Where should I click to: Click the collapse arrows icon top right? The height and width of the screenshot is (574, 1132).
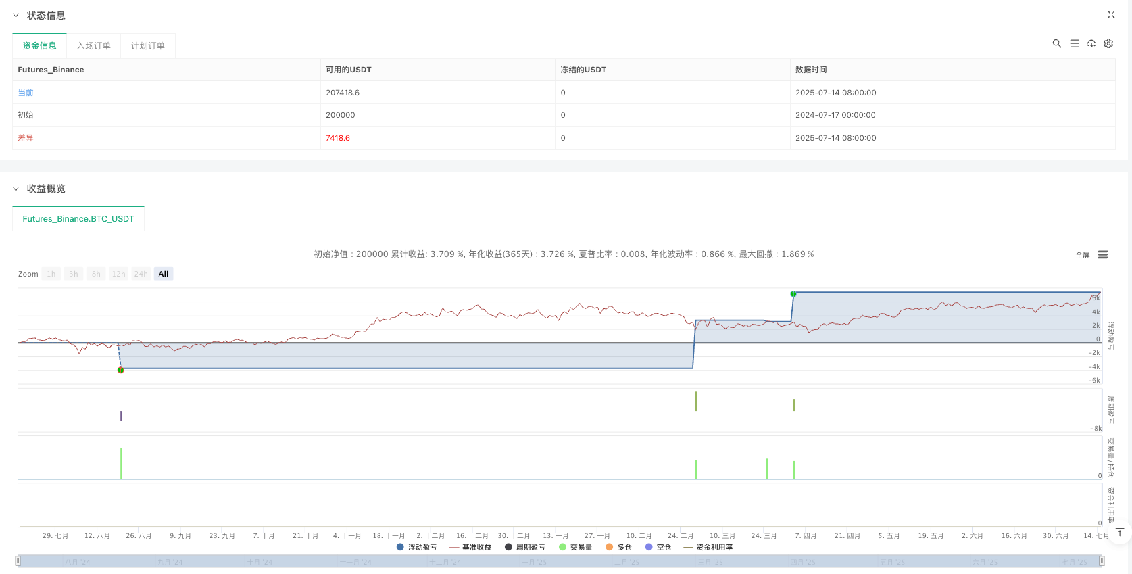[1111, 14]
